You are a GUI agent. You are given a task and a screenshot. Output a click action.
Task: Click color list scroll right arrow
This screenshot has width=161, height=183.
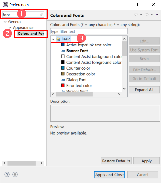click(119, 94)
